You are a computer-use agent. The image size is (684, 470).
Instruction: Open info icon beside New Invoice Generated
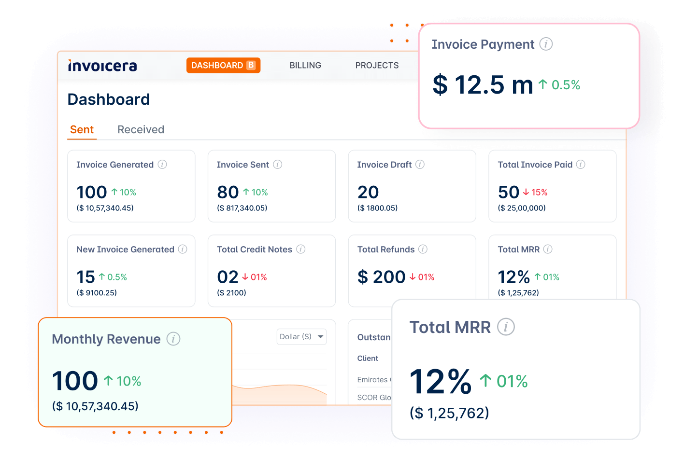pos(183,249)
